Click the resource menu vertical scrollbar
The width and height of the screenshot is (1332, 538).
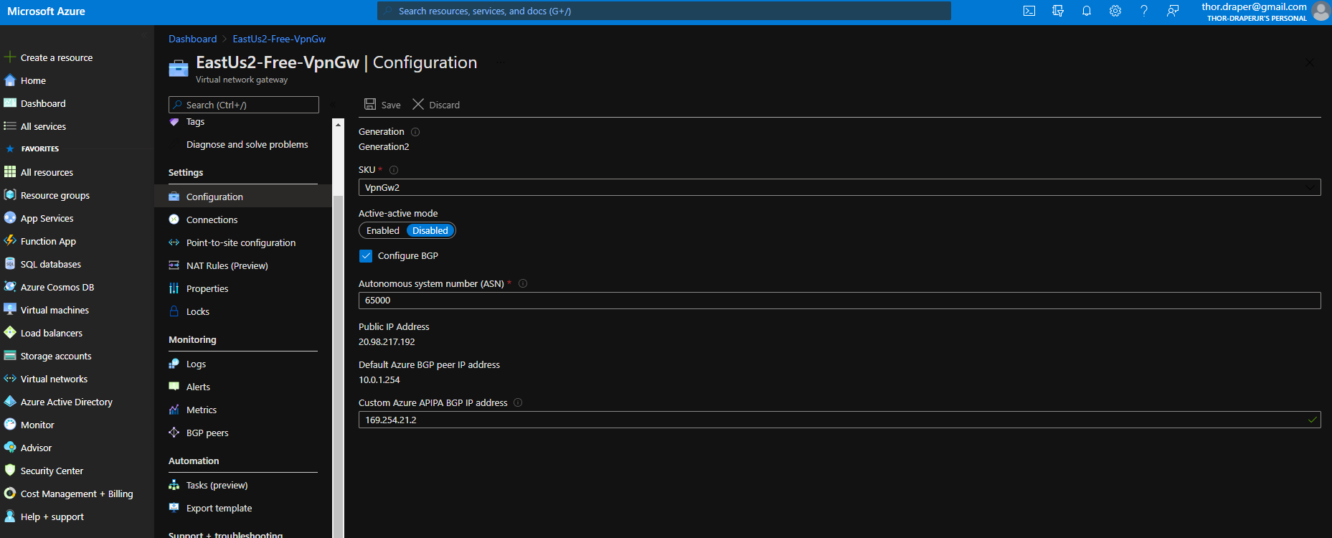click(x=339, y=366)
